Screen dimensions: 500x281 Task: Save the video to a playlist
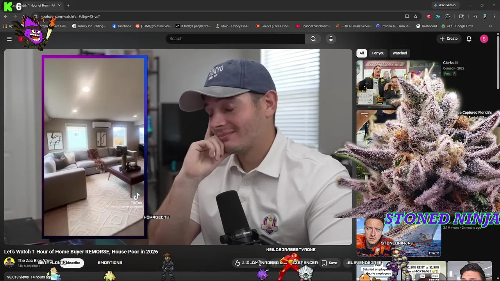click(x=329, y=263)
